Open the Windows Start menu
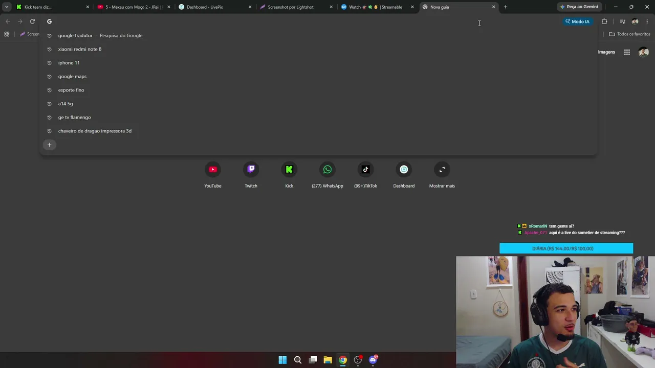Viewport: 655px width, 368px height. (282, 360)
